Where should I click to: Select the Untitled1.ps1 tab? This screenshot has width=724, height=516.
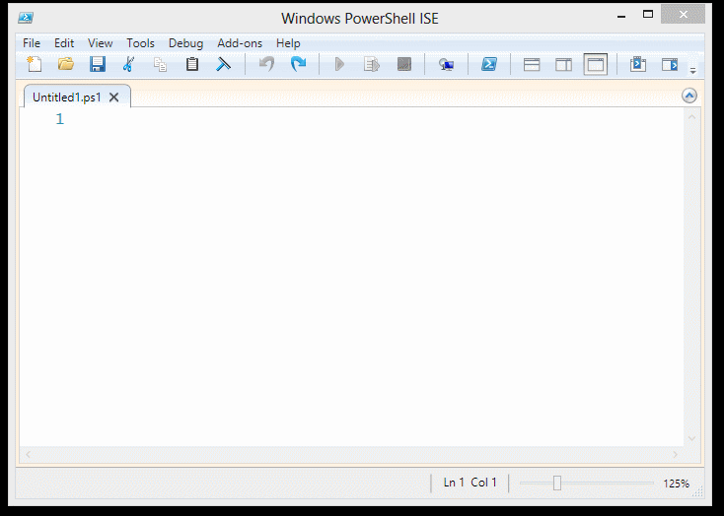click(x=66, y=97)
